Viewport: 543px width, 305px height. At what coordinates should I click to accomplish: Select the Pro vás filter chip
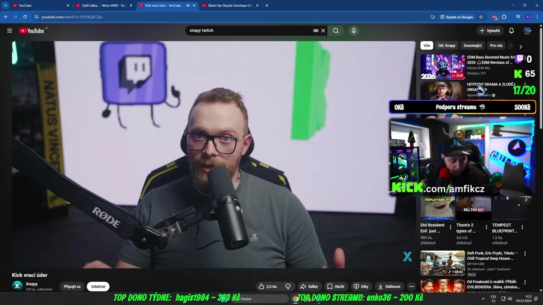tap(496, 46)
